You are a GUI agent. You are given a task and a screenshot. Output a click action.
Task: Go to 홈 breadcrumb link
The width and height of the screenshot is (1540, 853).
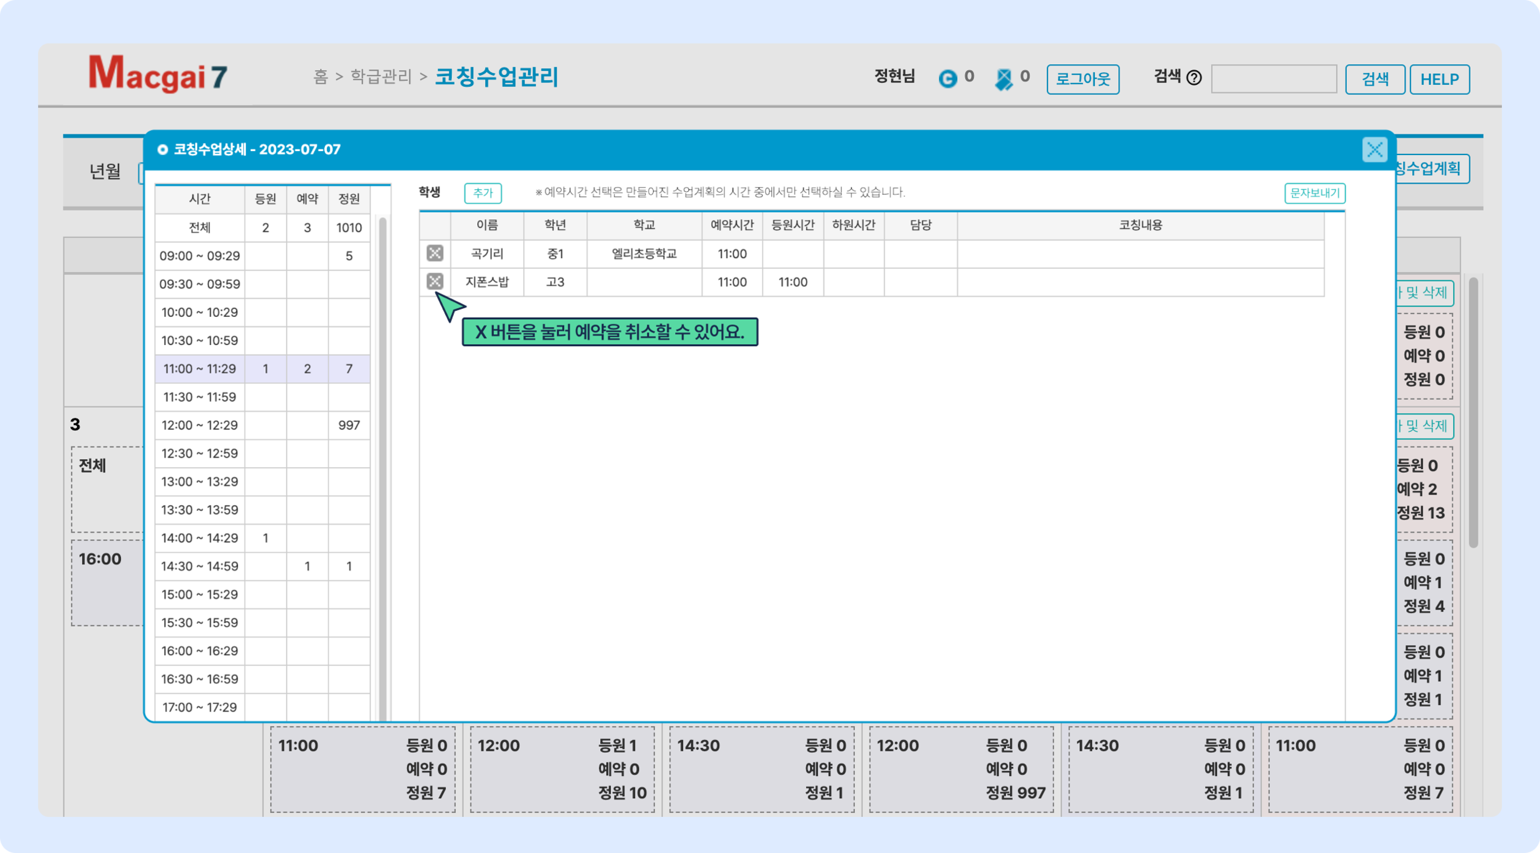click(320, 77)
